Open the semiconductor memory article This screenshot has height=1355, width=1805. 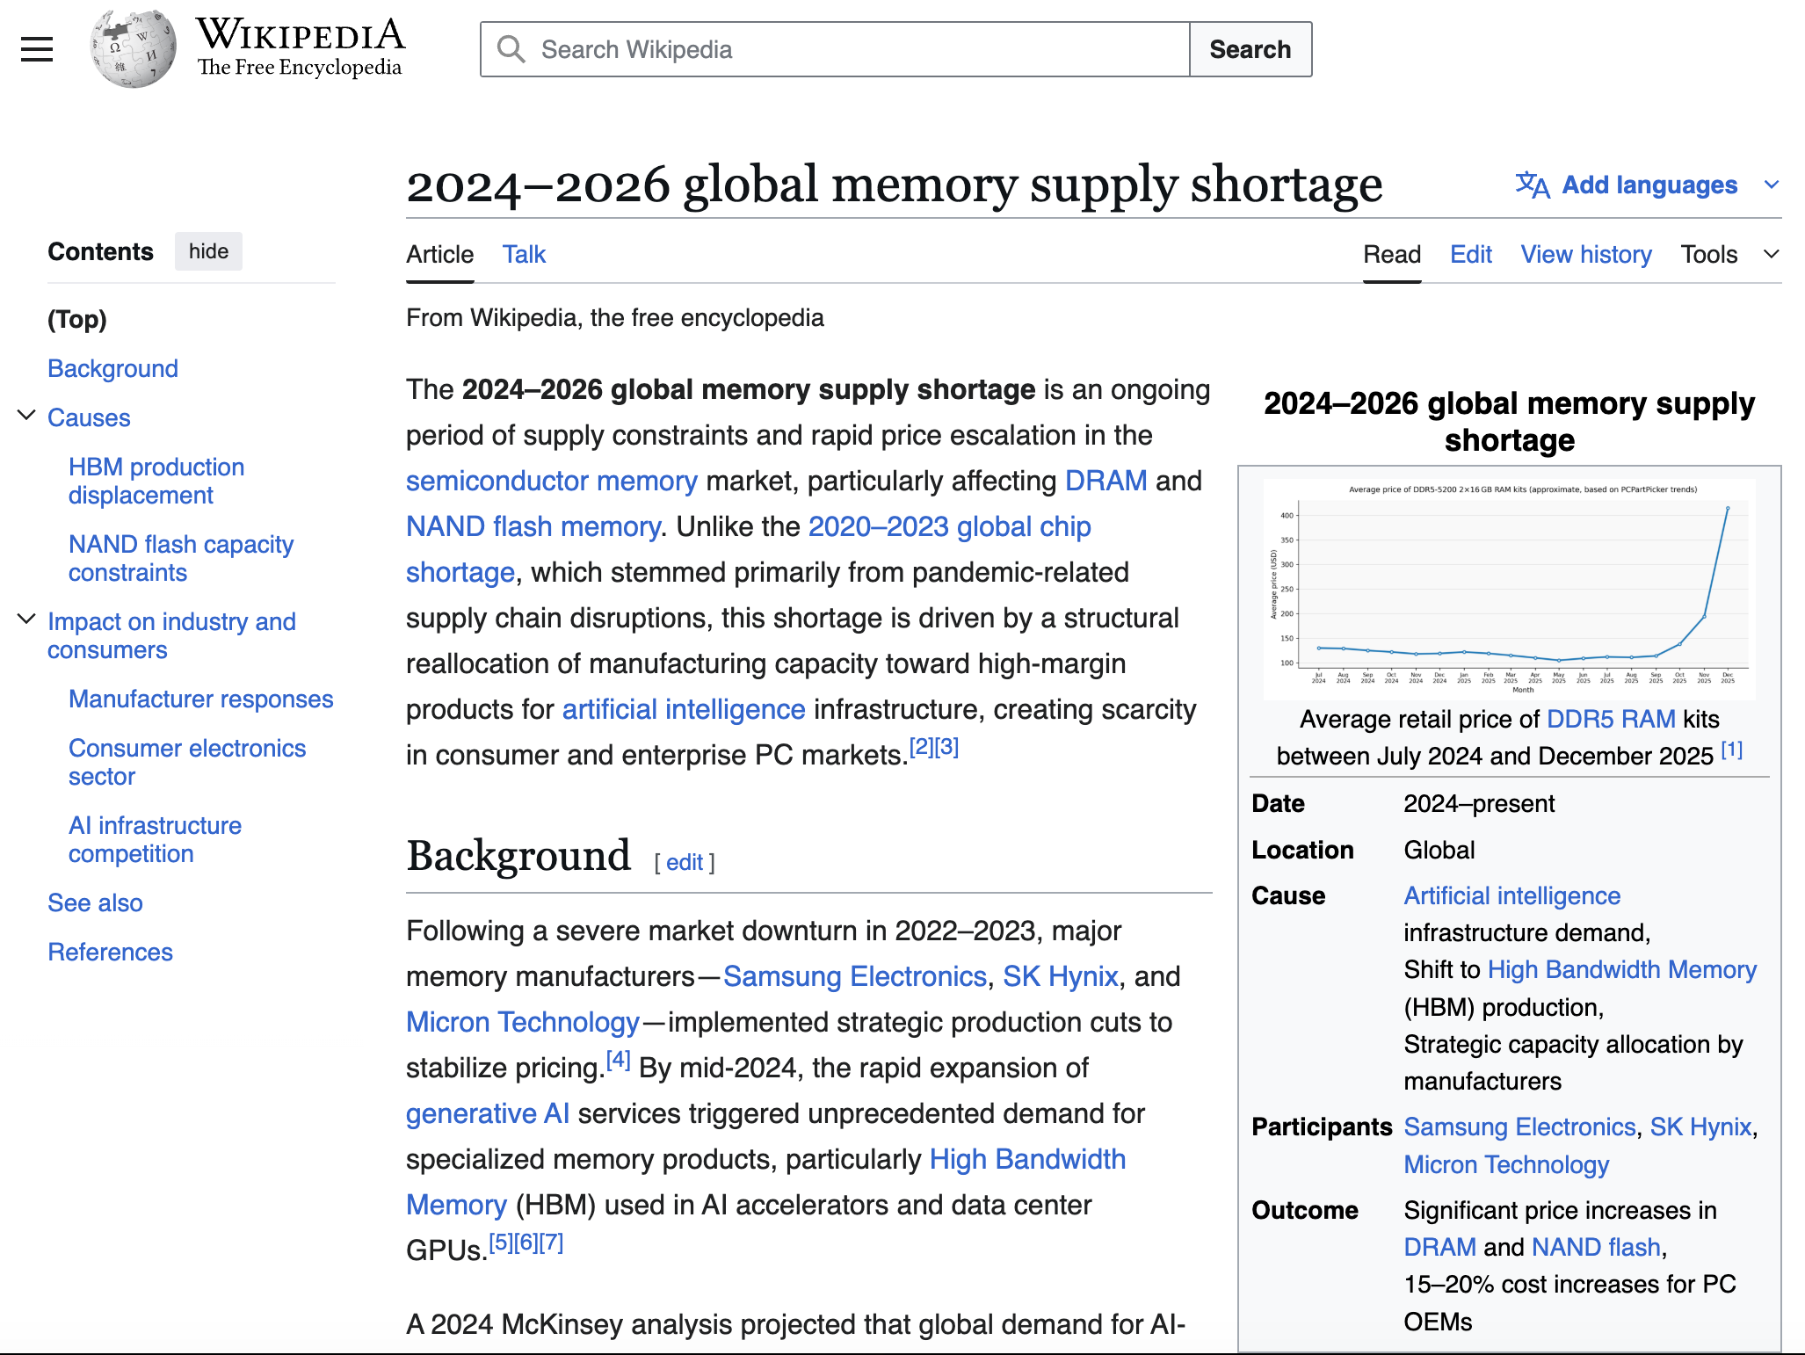[551, 480]
